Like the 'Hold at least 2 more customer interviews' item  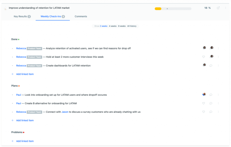tap(204, 57)
